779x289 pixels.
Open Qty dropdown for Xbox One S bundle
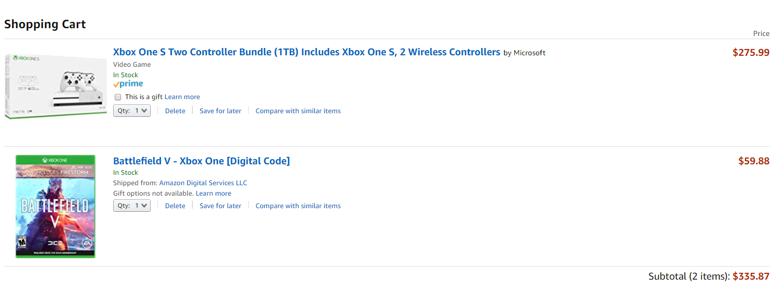click(132, 111)
